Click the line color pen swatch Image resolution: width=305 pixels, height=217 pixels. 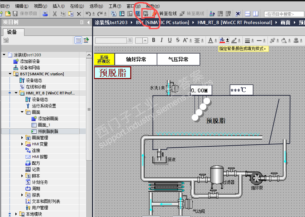pyautogui.click(x=234, y=40)
